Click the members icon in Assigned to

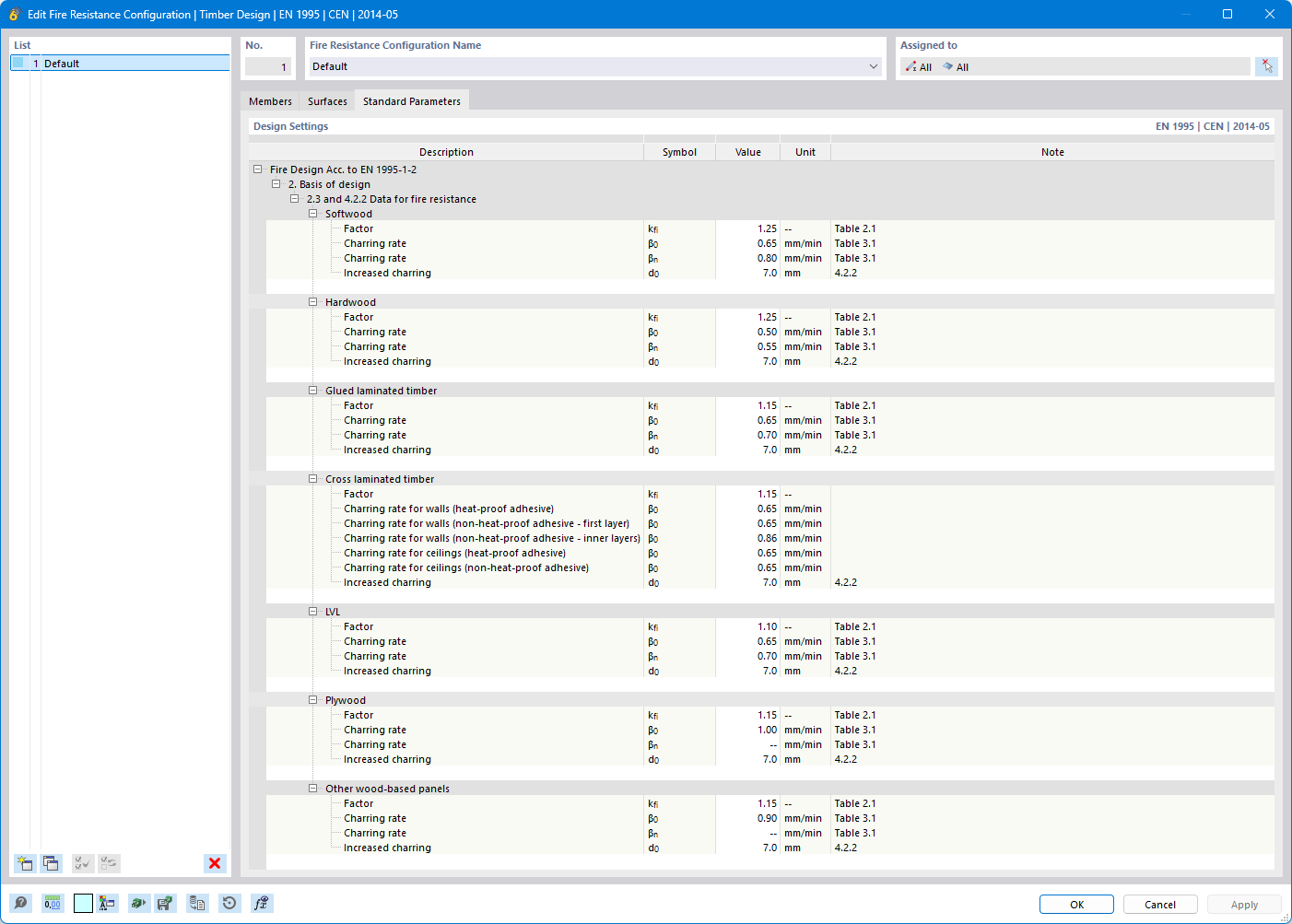click(911, 67)
